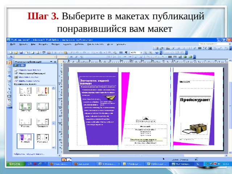Click the Spelling check icon
The image size is (232, 174).
pyautogui.click(x=43, y=53)
